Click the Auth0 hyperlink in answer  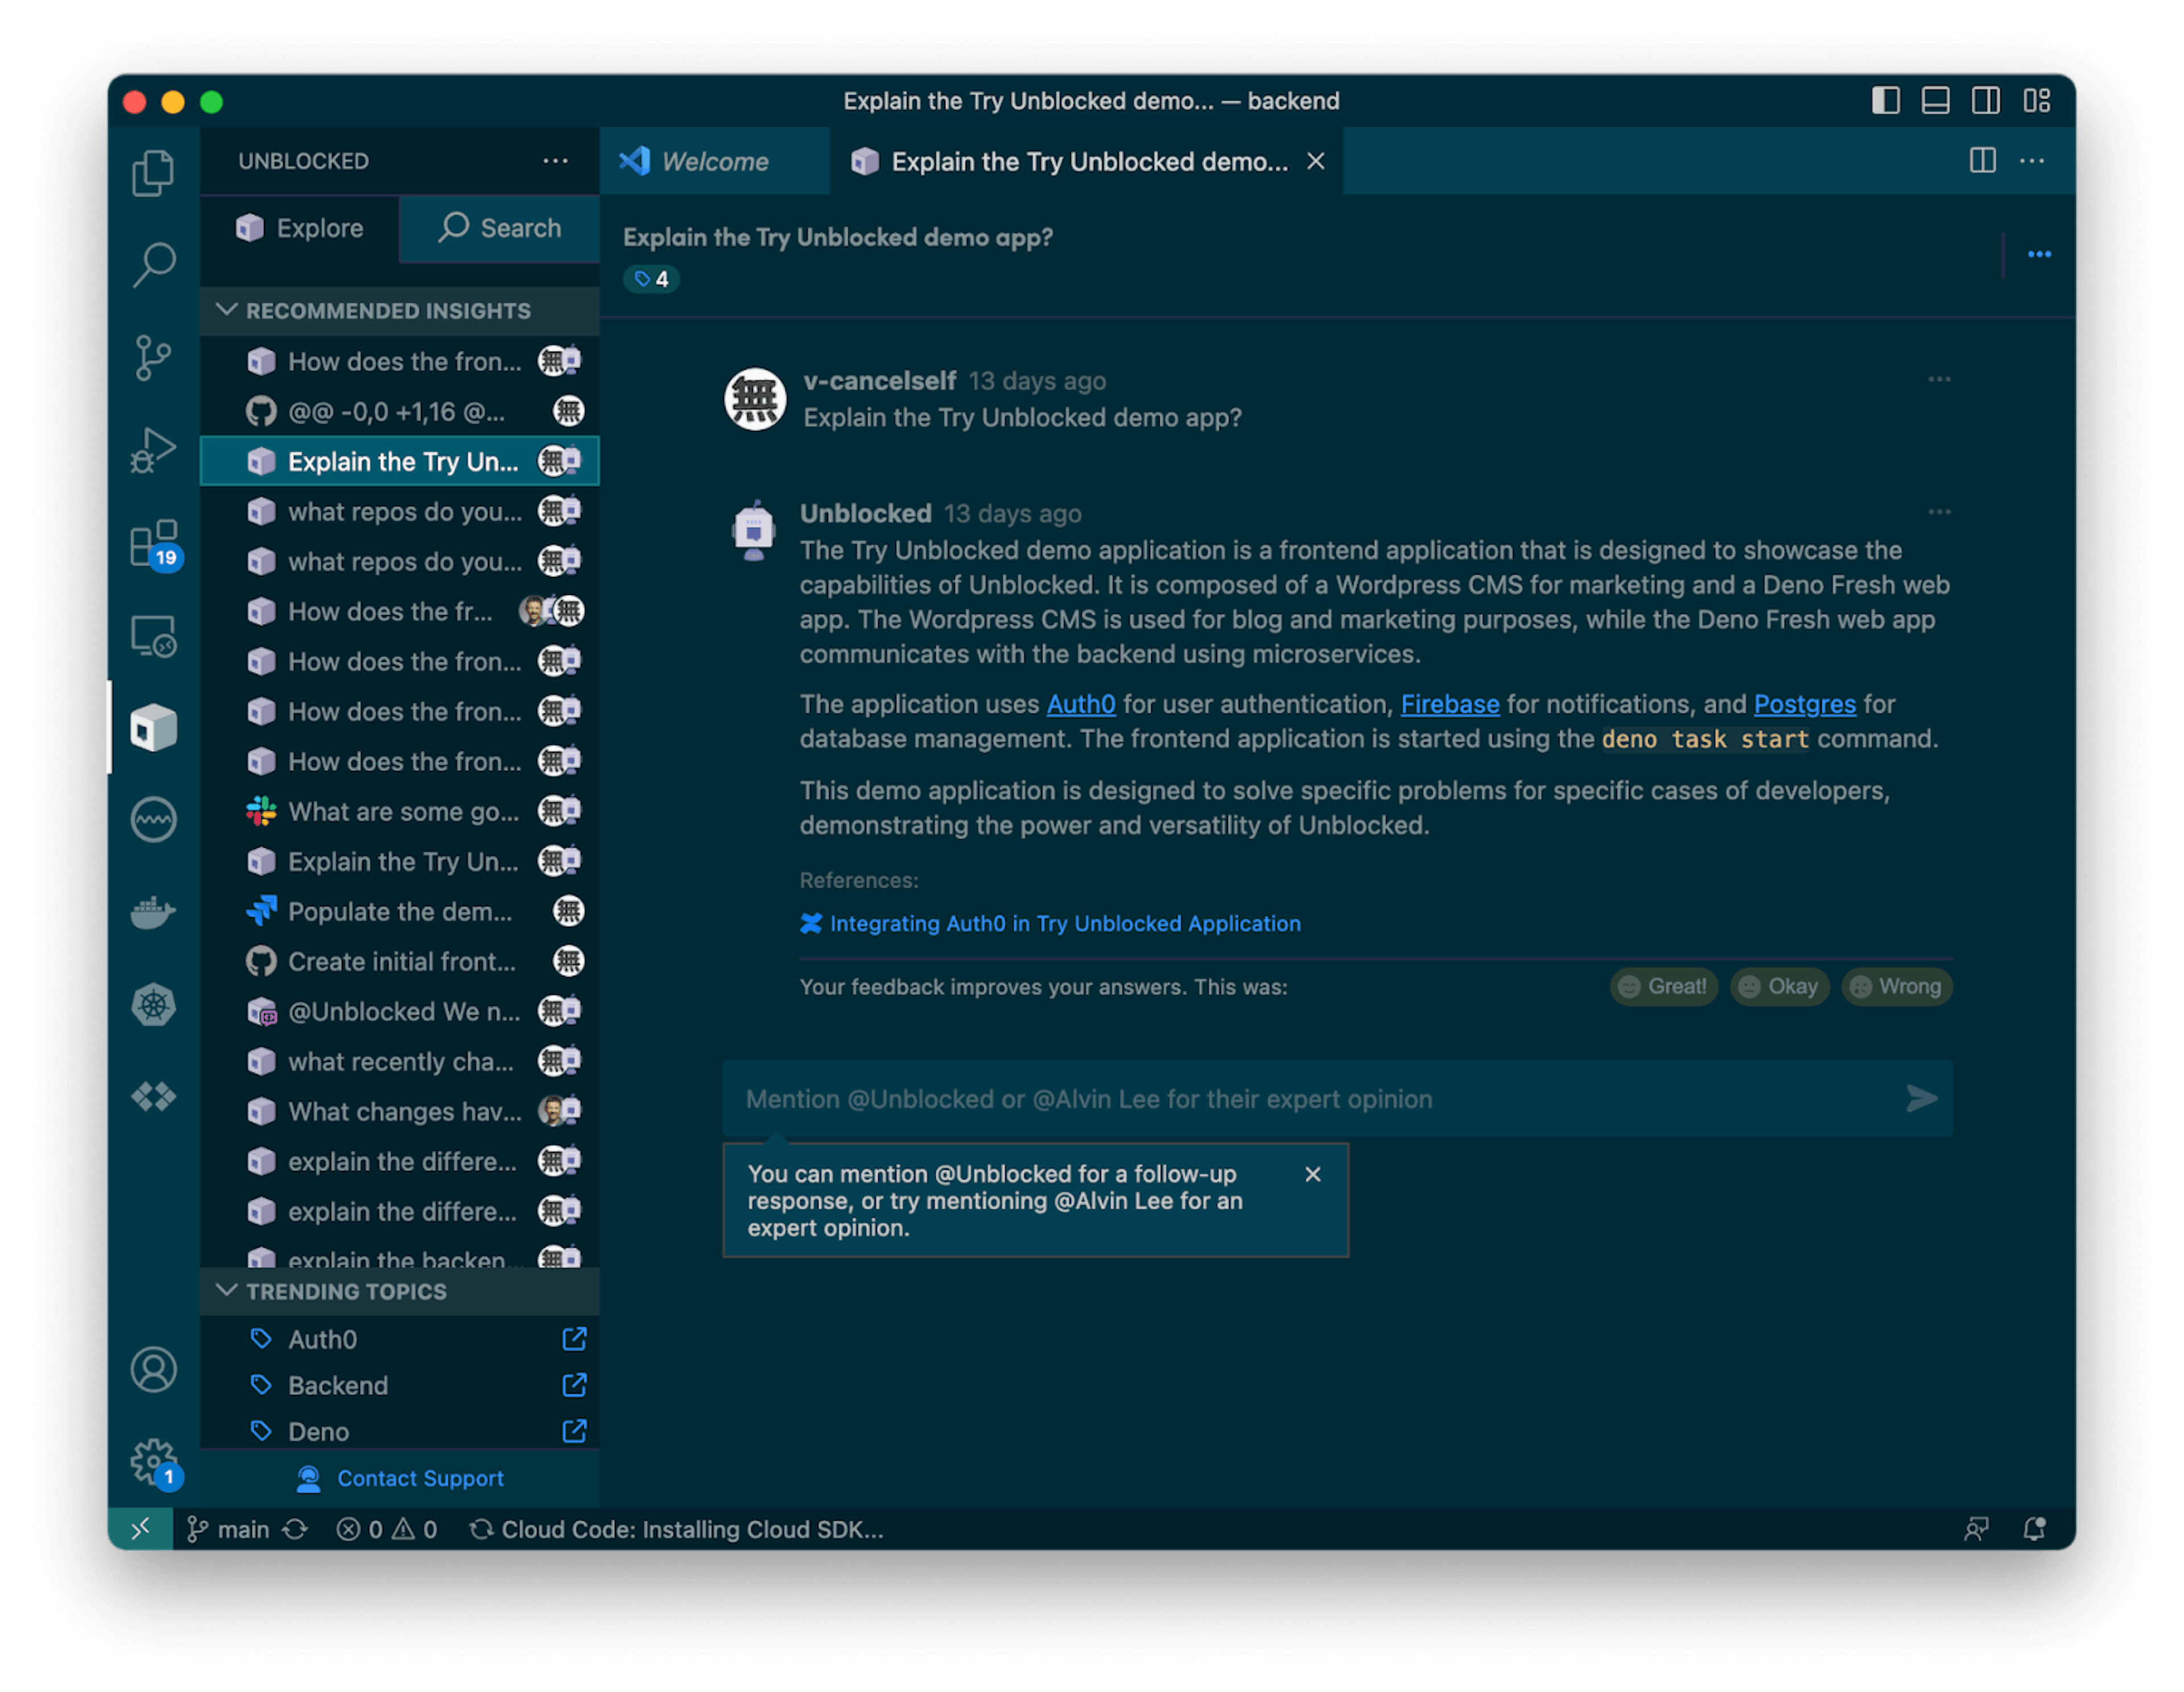(x=1080, y=703)
